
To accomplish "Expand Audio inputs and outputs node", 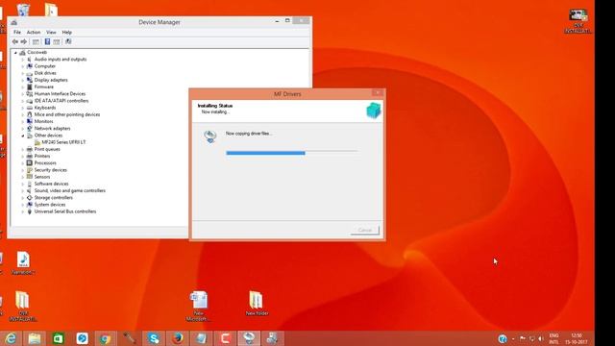I will click(x=23, y=60).
